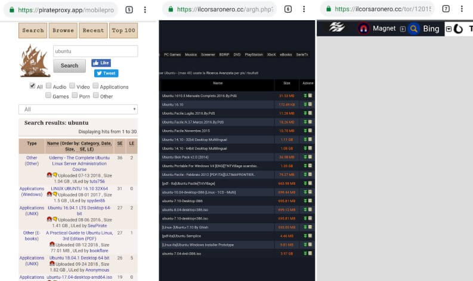Open uploader SeuPirate profile link

point(97,226)
